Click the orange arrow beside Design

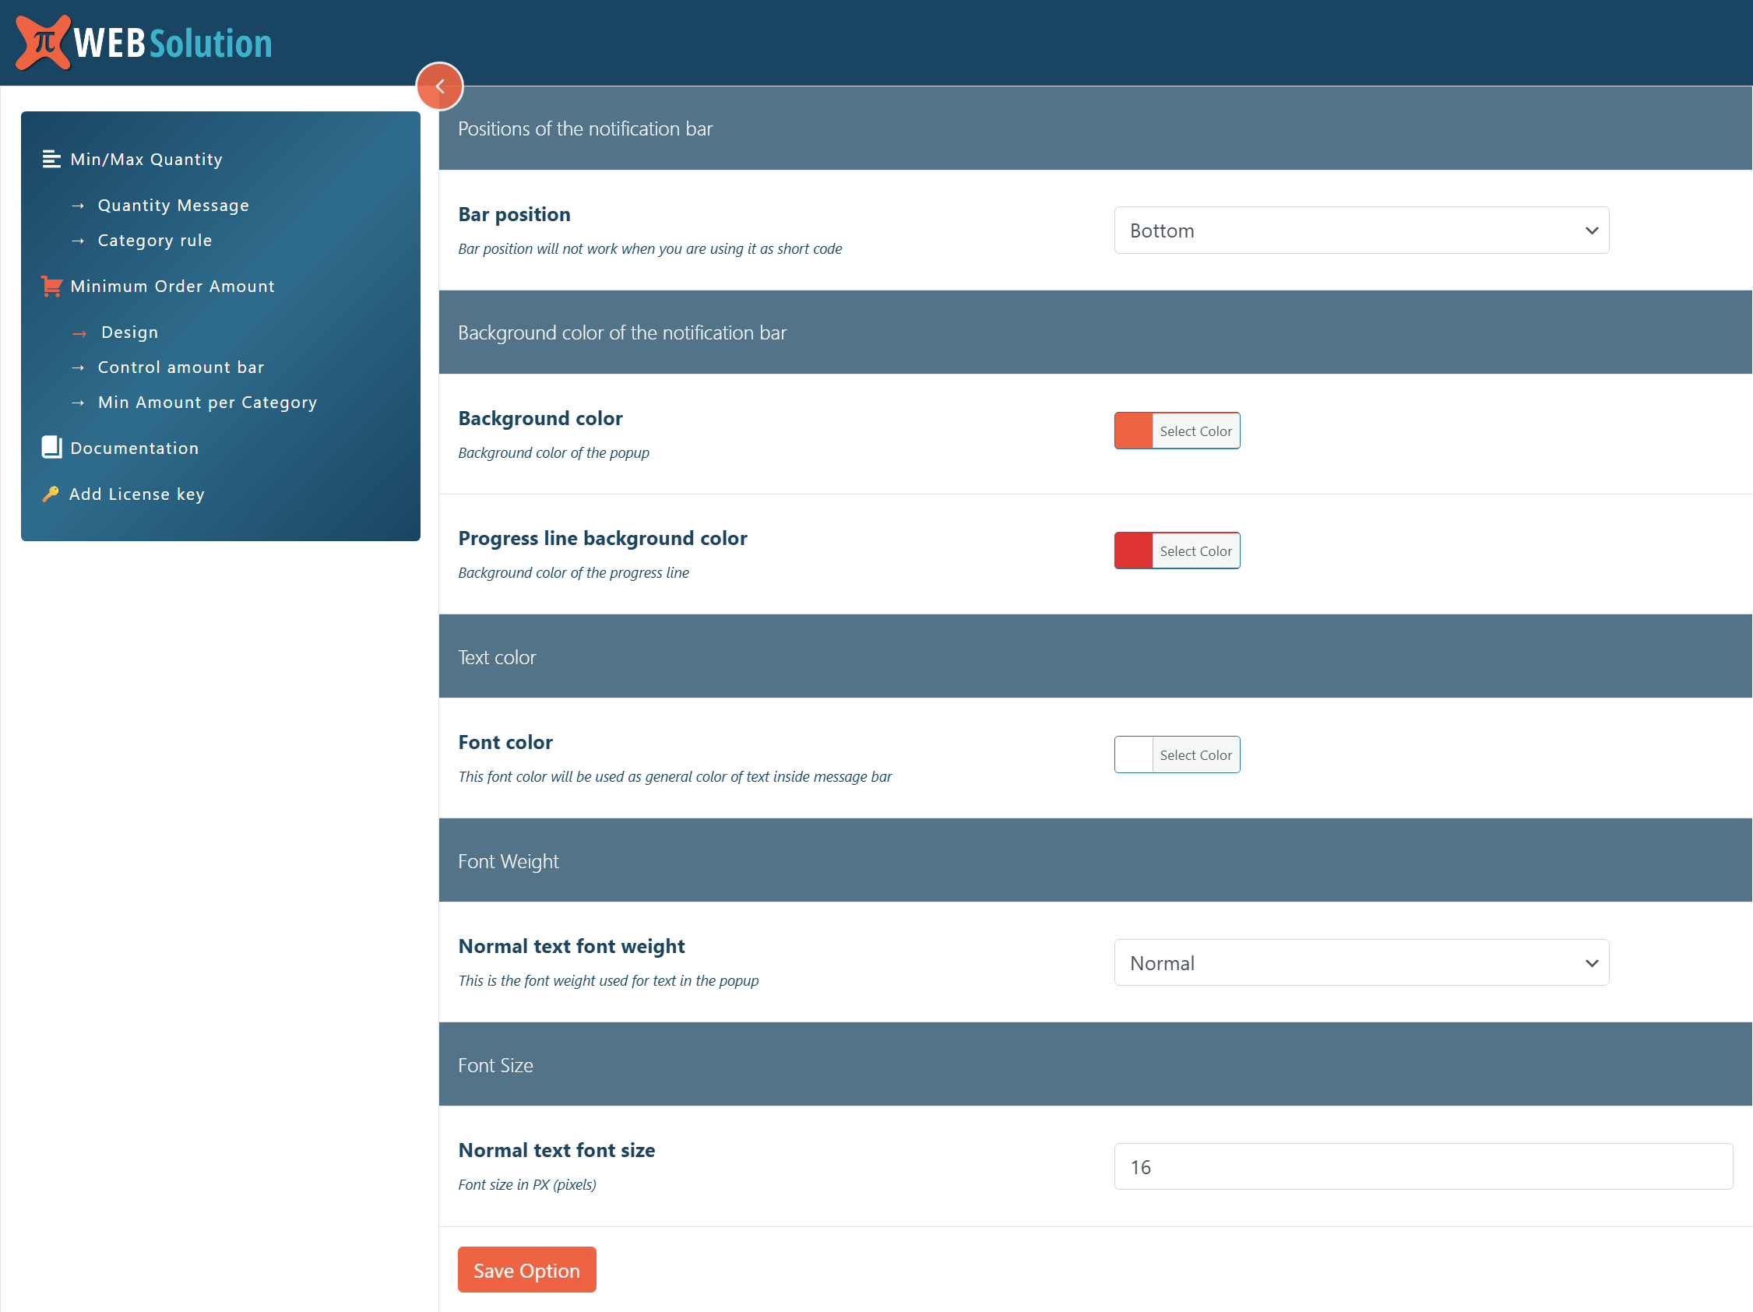pos(79,333)
